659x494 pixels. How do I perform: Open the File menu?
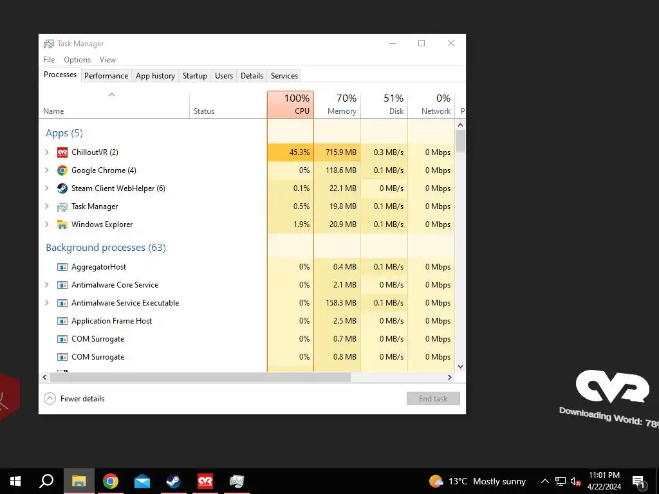[x=49, y=60]
